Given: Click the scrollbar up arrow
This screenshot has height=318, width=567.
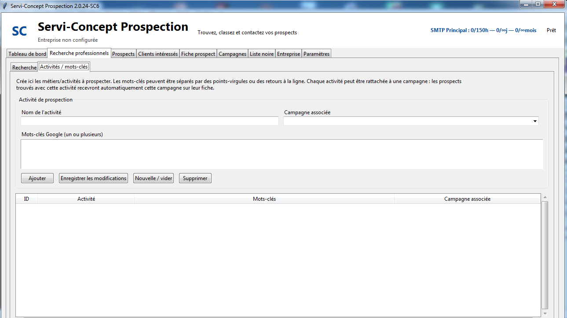Looking at the screenshot, I should coord(545,198).
